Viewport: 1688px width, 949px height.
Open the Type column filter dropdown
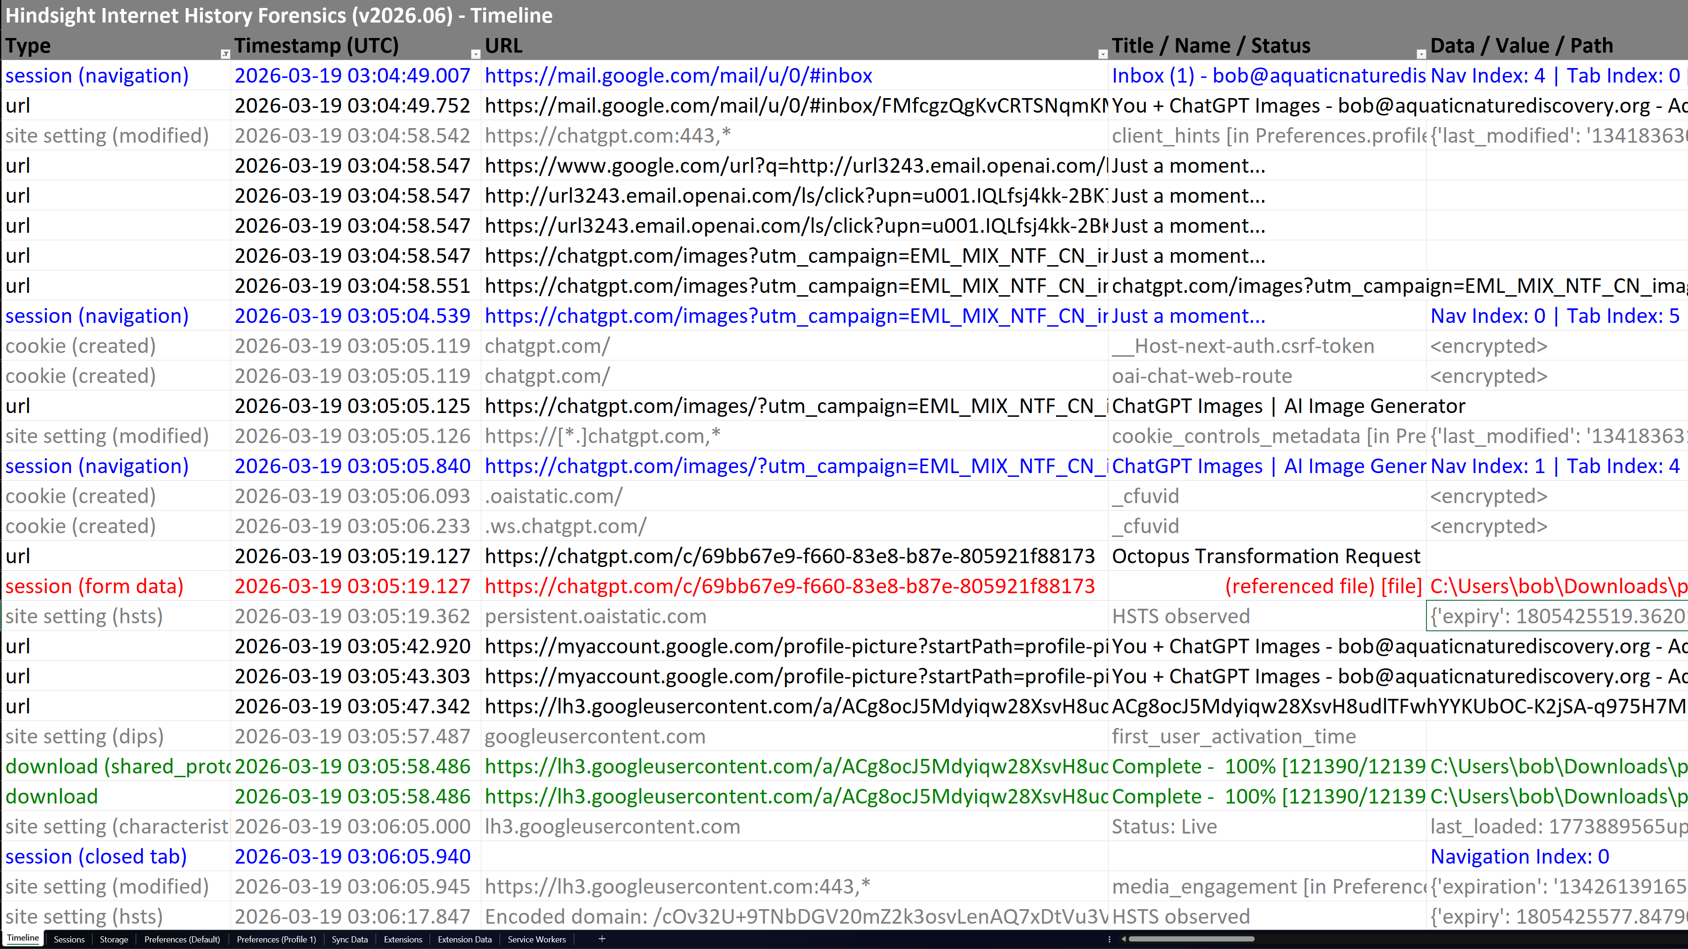pos(225,54)
